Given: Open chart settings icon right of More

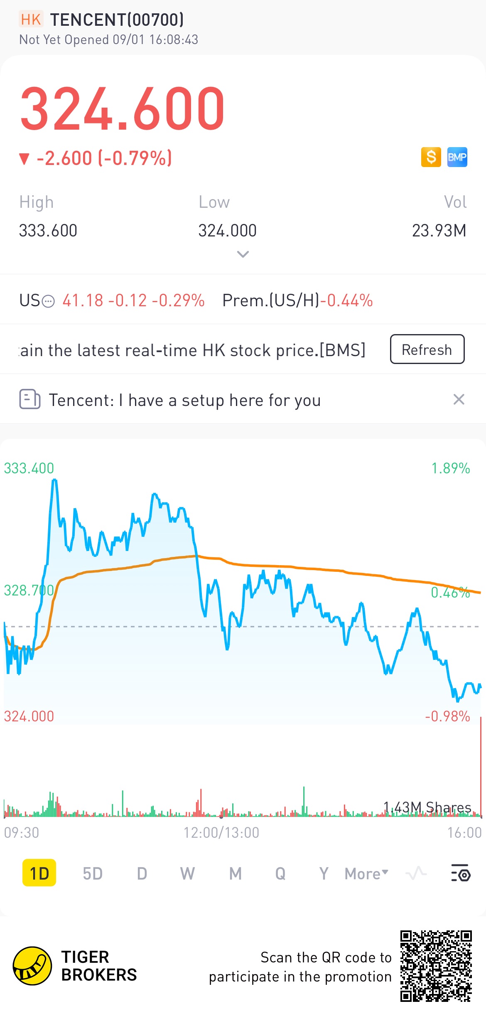Looking at the screenshot, I should (x=460, y=873).
